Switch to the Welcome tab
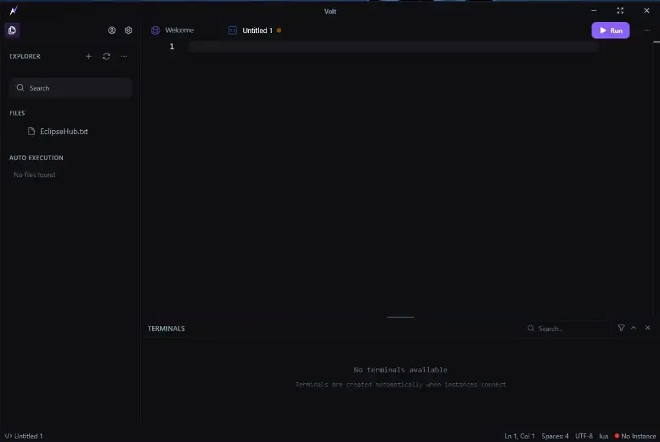 coord(172,31)
